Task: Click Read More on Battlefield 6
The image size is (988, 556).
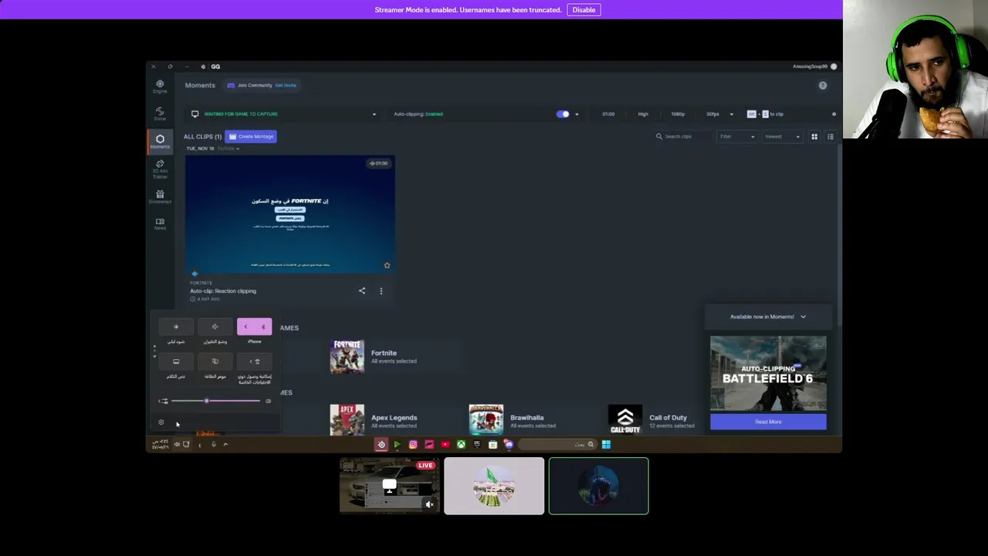Action: pos(768,422)
